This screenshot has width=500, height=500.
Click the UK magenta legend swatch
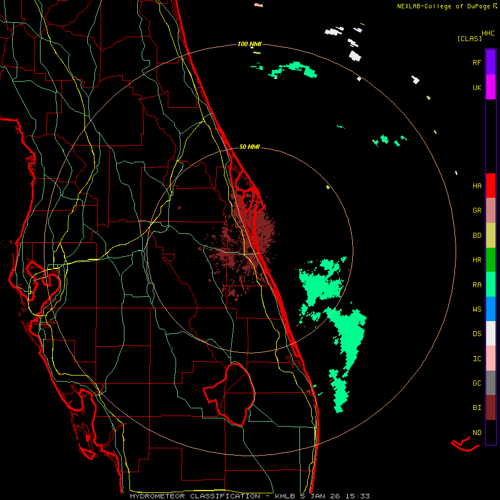click(491, 87)
